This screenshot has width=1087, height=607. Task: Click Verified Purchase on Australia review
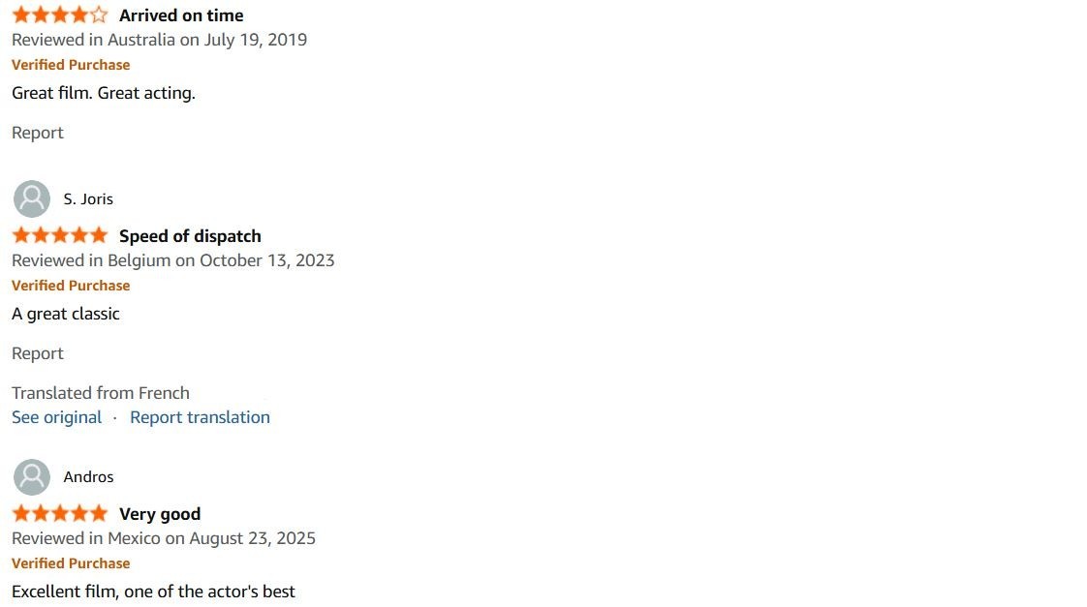(71, 65)
